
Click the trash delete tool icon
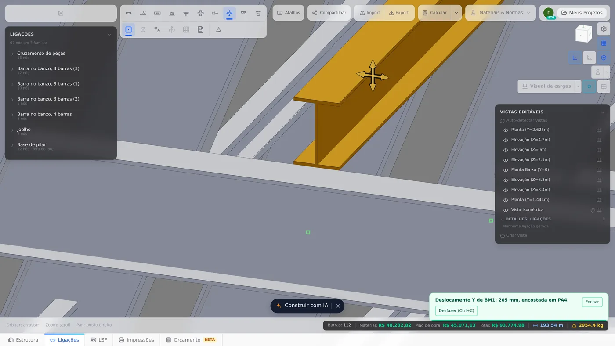258,13
